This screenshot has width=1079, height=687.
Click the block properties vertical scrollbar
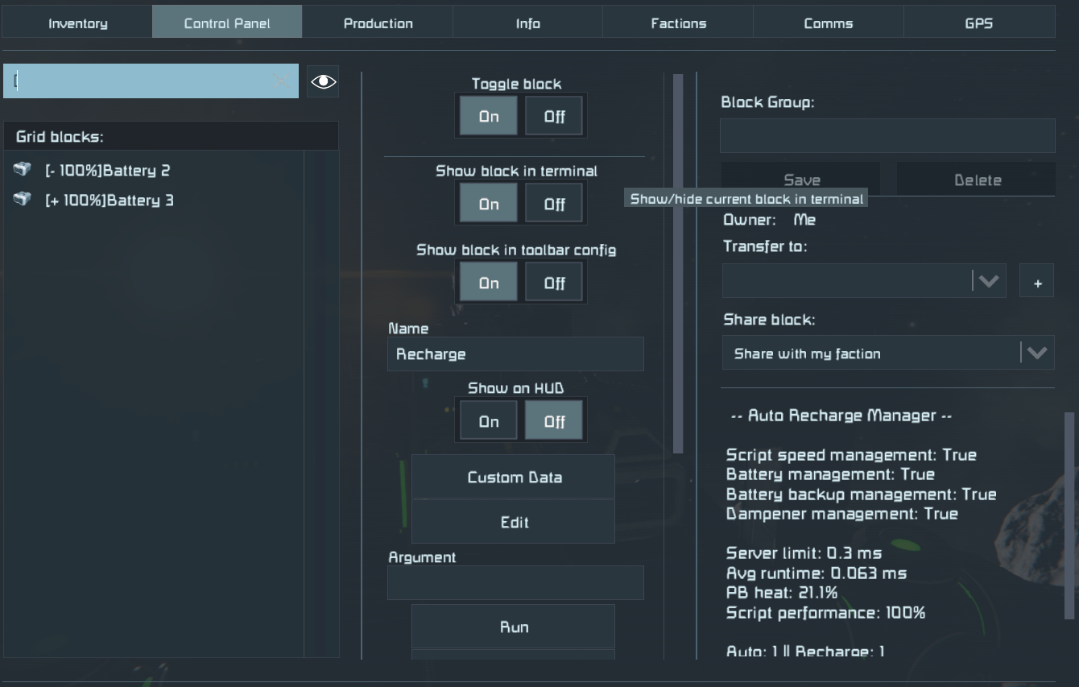678,263
